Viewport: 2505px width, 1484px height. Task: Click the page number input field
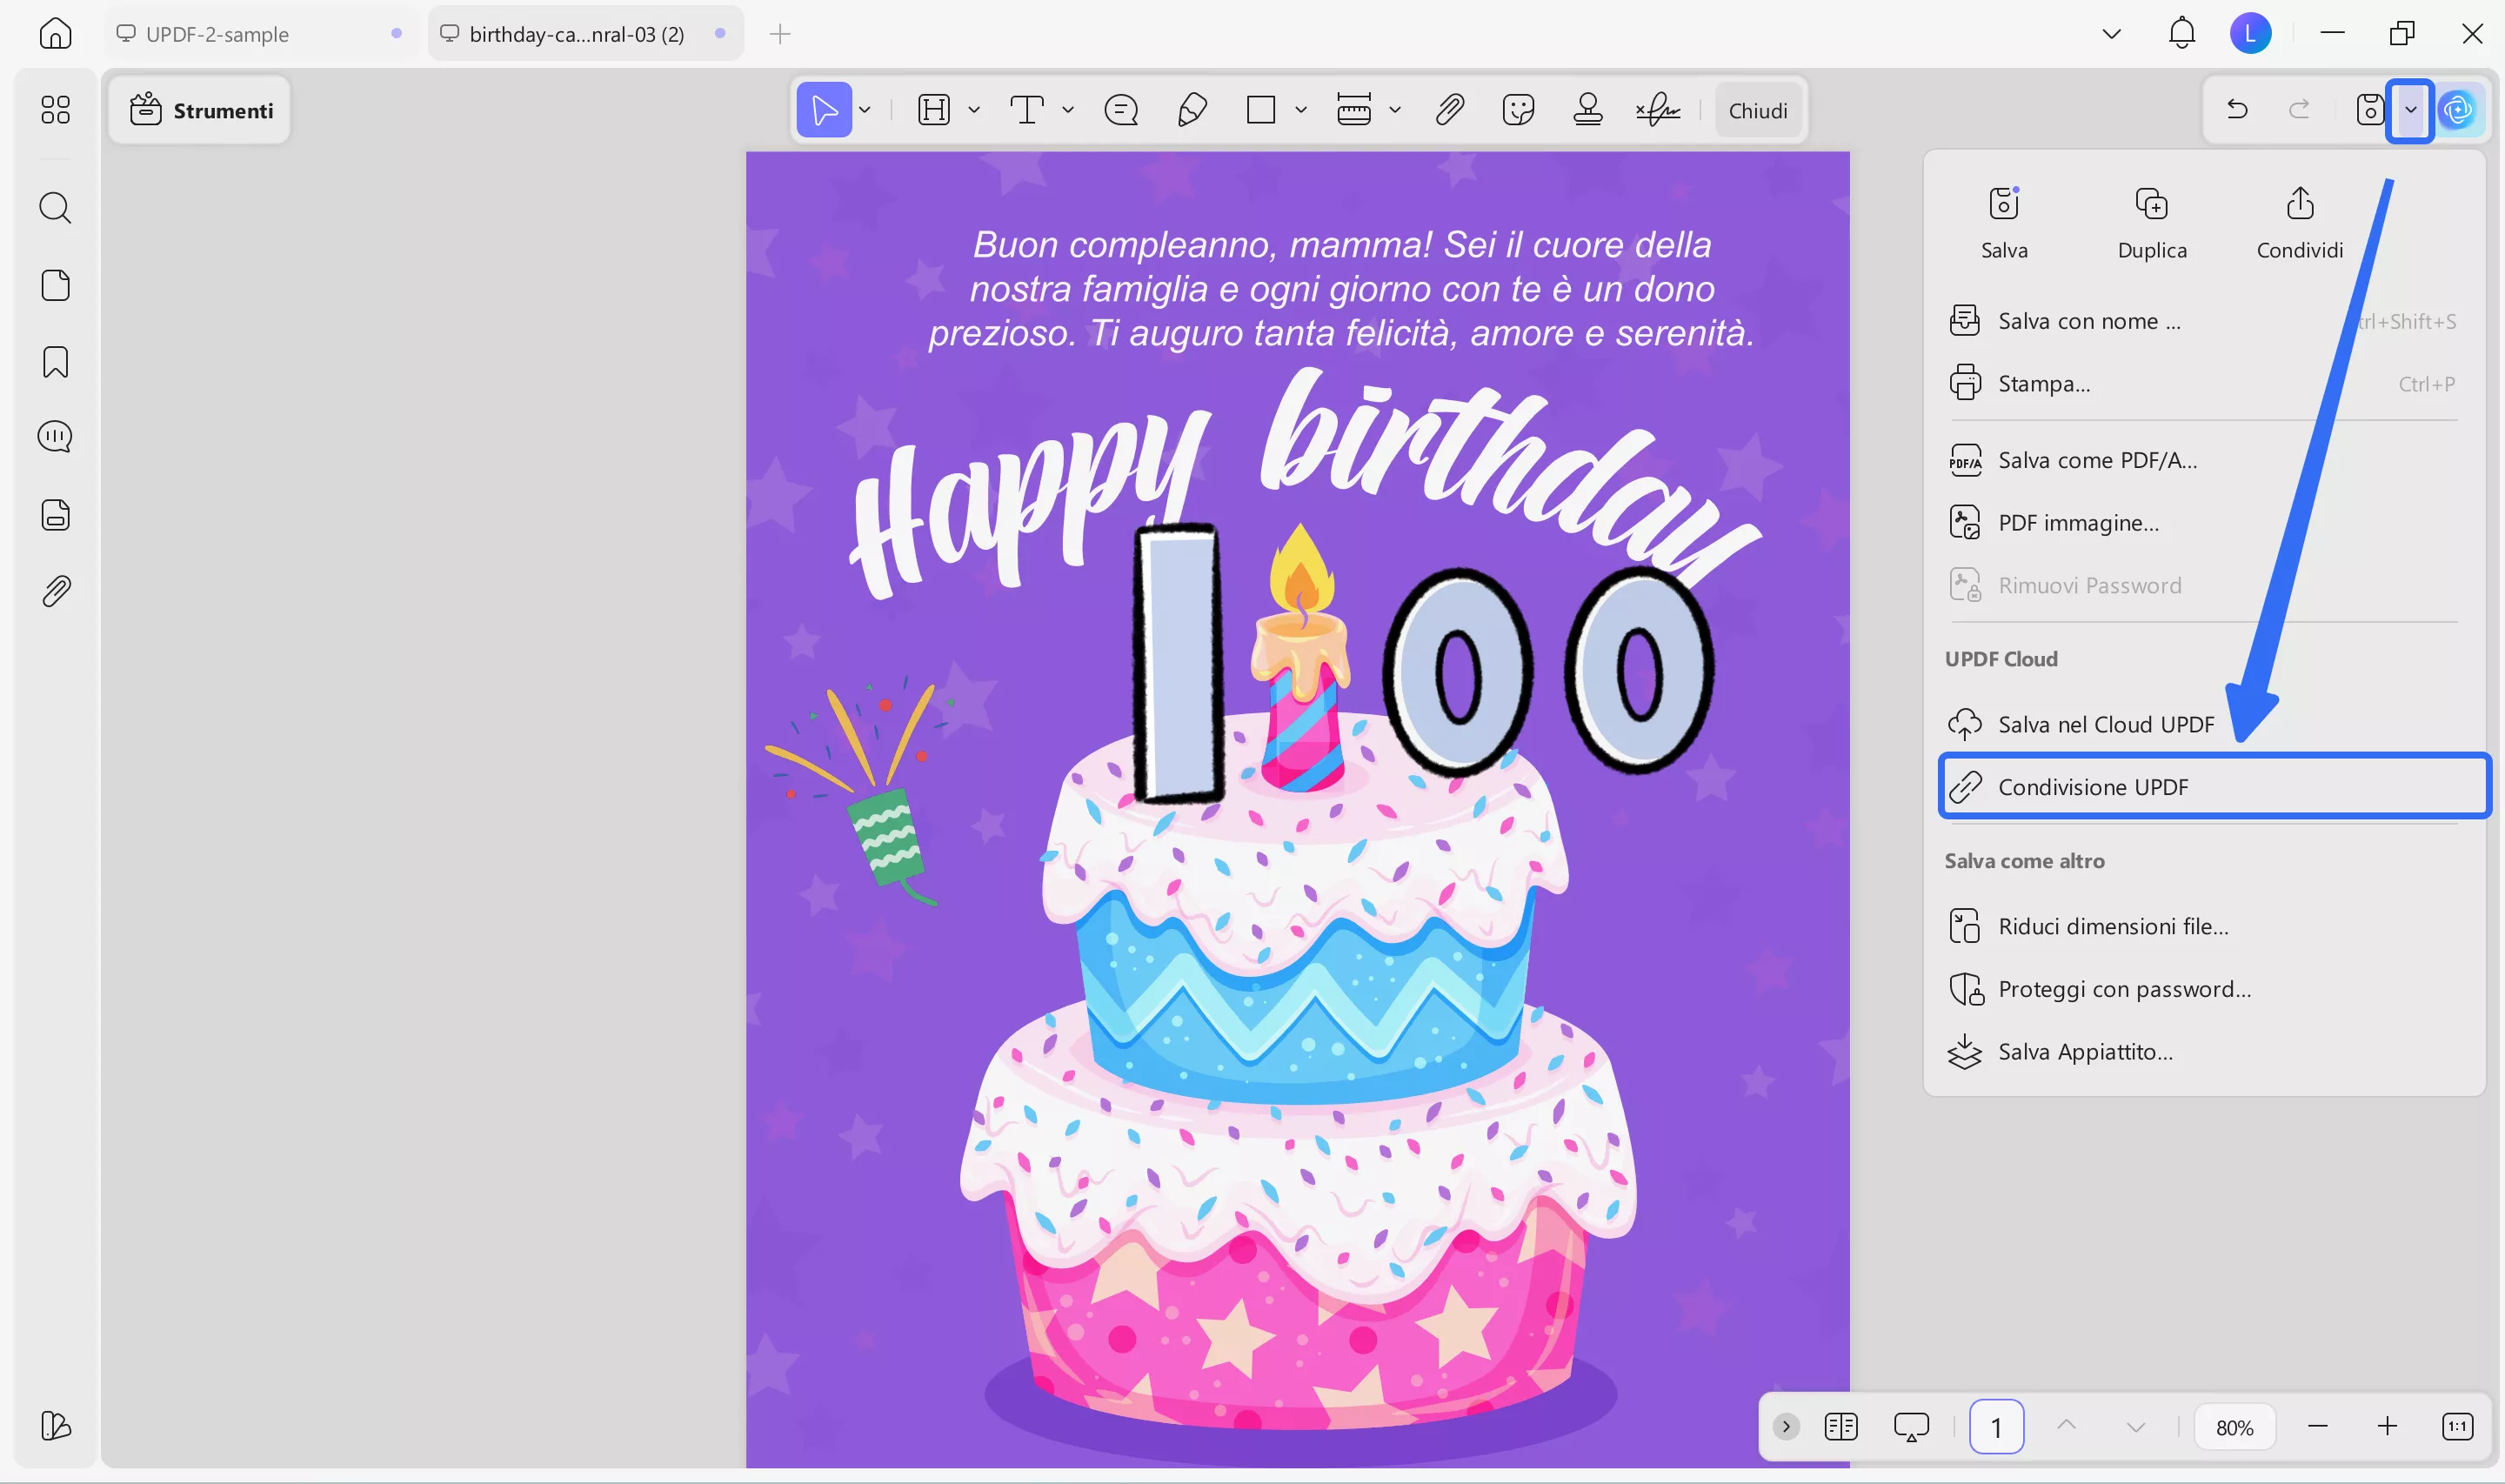point(1996,1426)
